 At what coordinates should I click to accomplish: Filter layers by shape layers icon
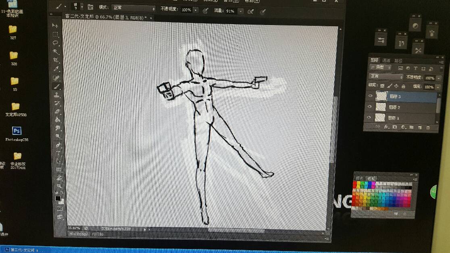pos(423,69)
